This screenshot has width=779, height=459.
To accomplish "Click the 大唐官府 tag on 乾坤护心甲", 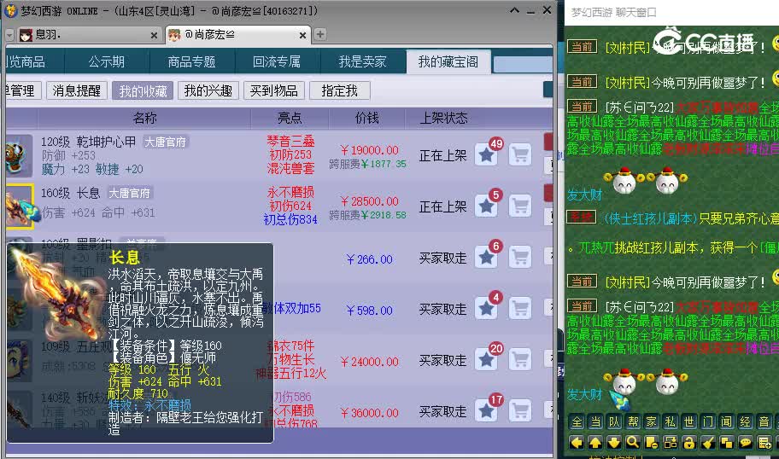I will [166, 142].
